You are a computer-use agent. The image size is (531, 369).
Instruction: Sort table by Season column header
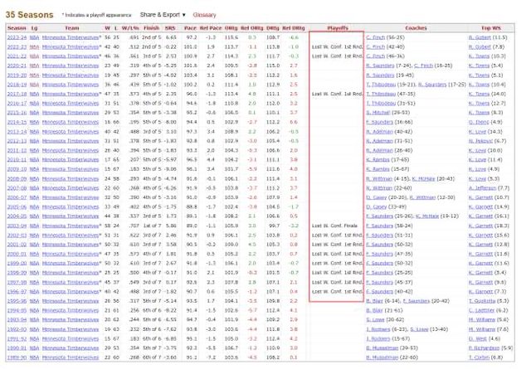pyautogui.click(x=16, y=27)
